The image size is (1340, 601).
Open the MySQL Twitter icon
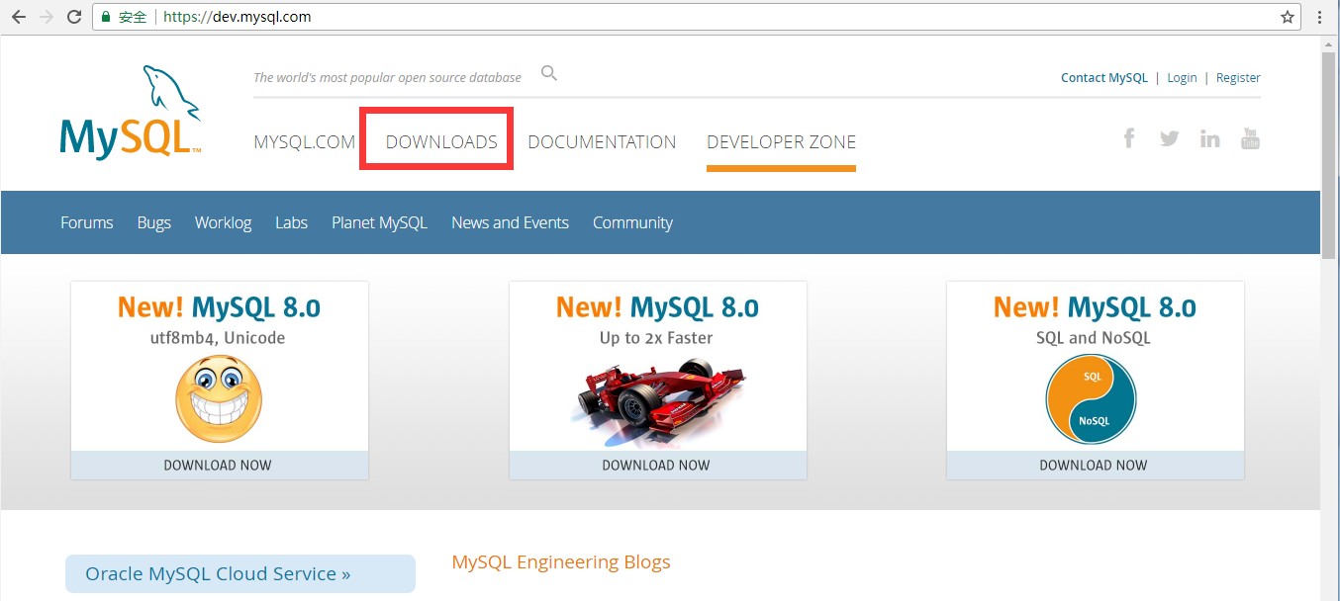coord(1169,138)
